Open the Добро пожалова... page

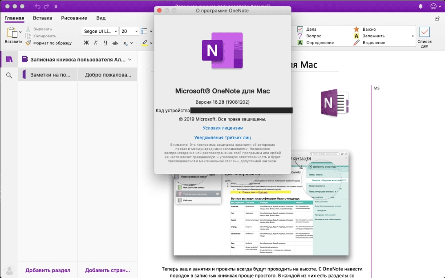108,75
